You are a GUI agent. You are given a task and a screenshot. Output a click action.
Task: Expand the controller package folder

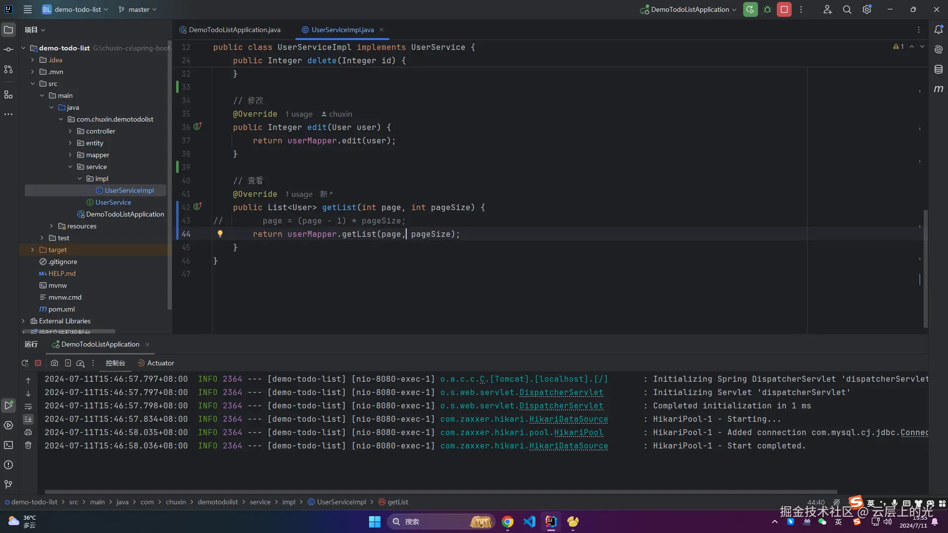point(70,131)
